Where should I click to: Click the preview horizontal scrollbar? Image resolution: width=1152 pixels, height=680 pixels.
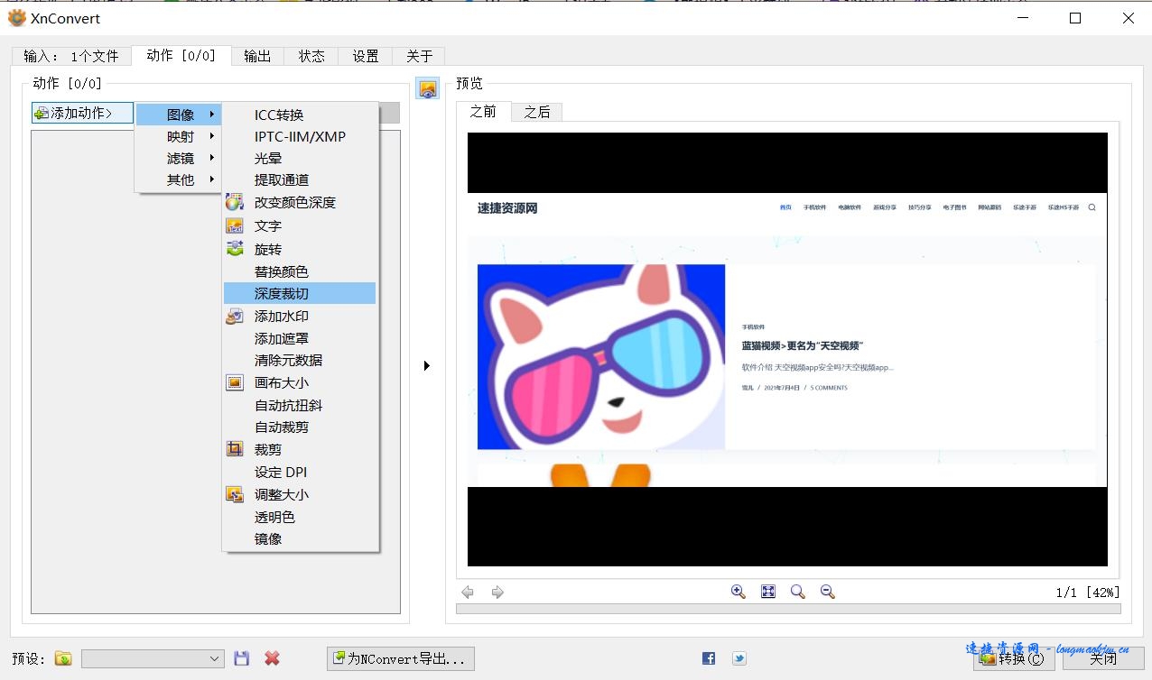[x=788, y=610]
